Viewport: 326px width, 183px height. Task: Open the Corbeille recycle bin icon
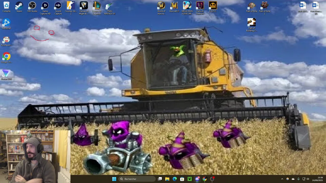coord(6,7)
